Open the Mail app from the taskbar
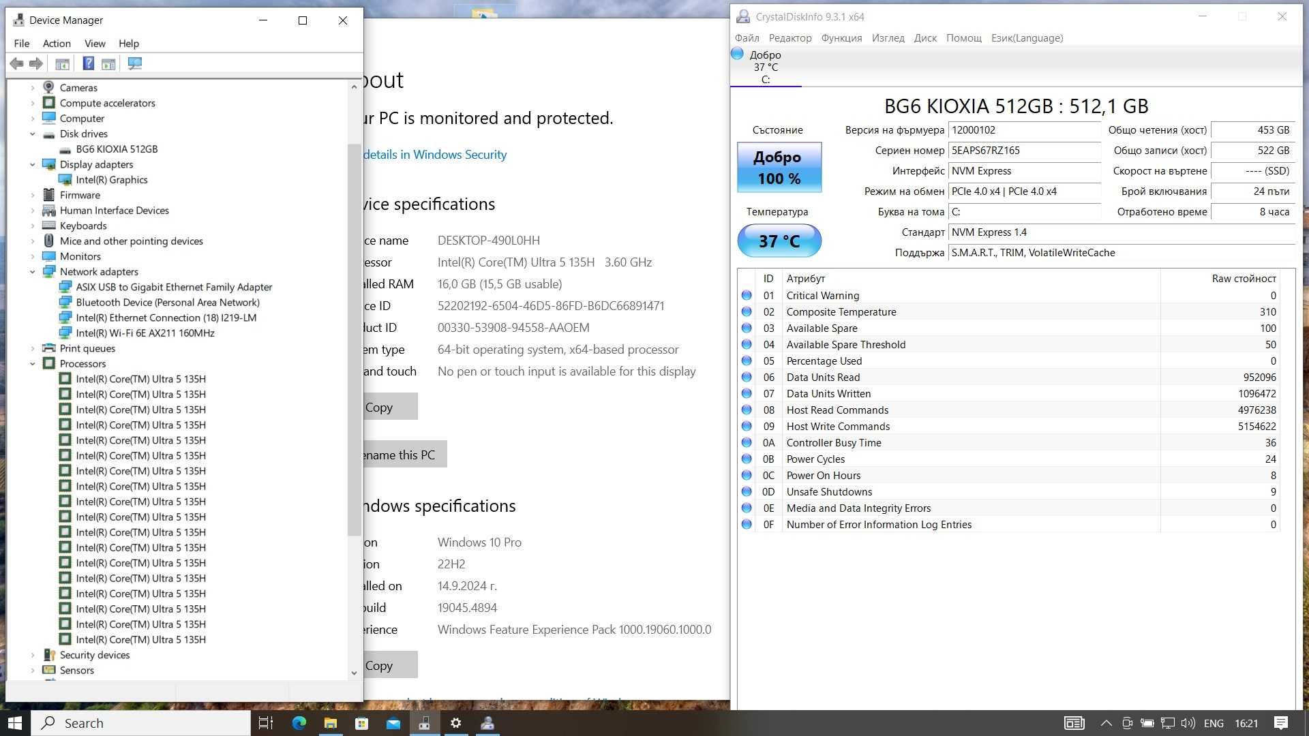The height and width of the screenshot is (736, 1309). pyautogui.click(x=393, y=723)
